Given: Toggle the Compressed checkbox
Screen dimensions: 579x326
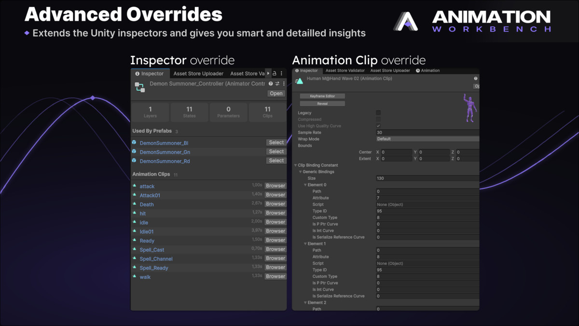Looking at the screenshot, I should (x=378, y=119).
